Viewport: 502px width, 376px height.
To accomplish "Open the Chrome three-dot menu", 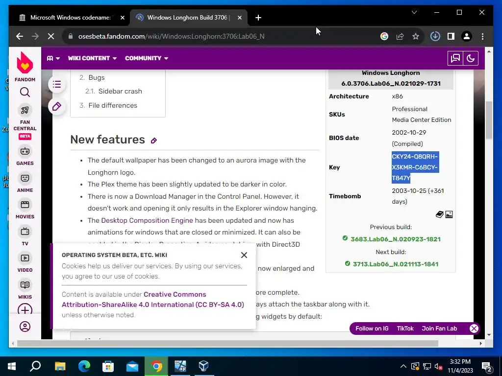I will pyautogui.click(x=482, y=36).
